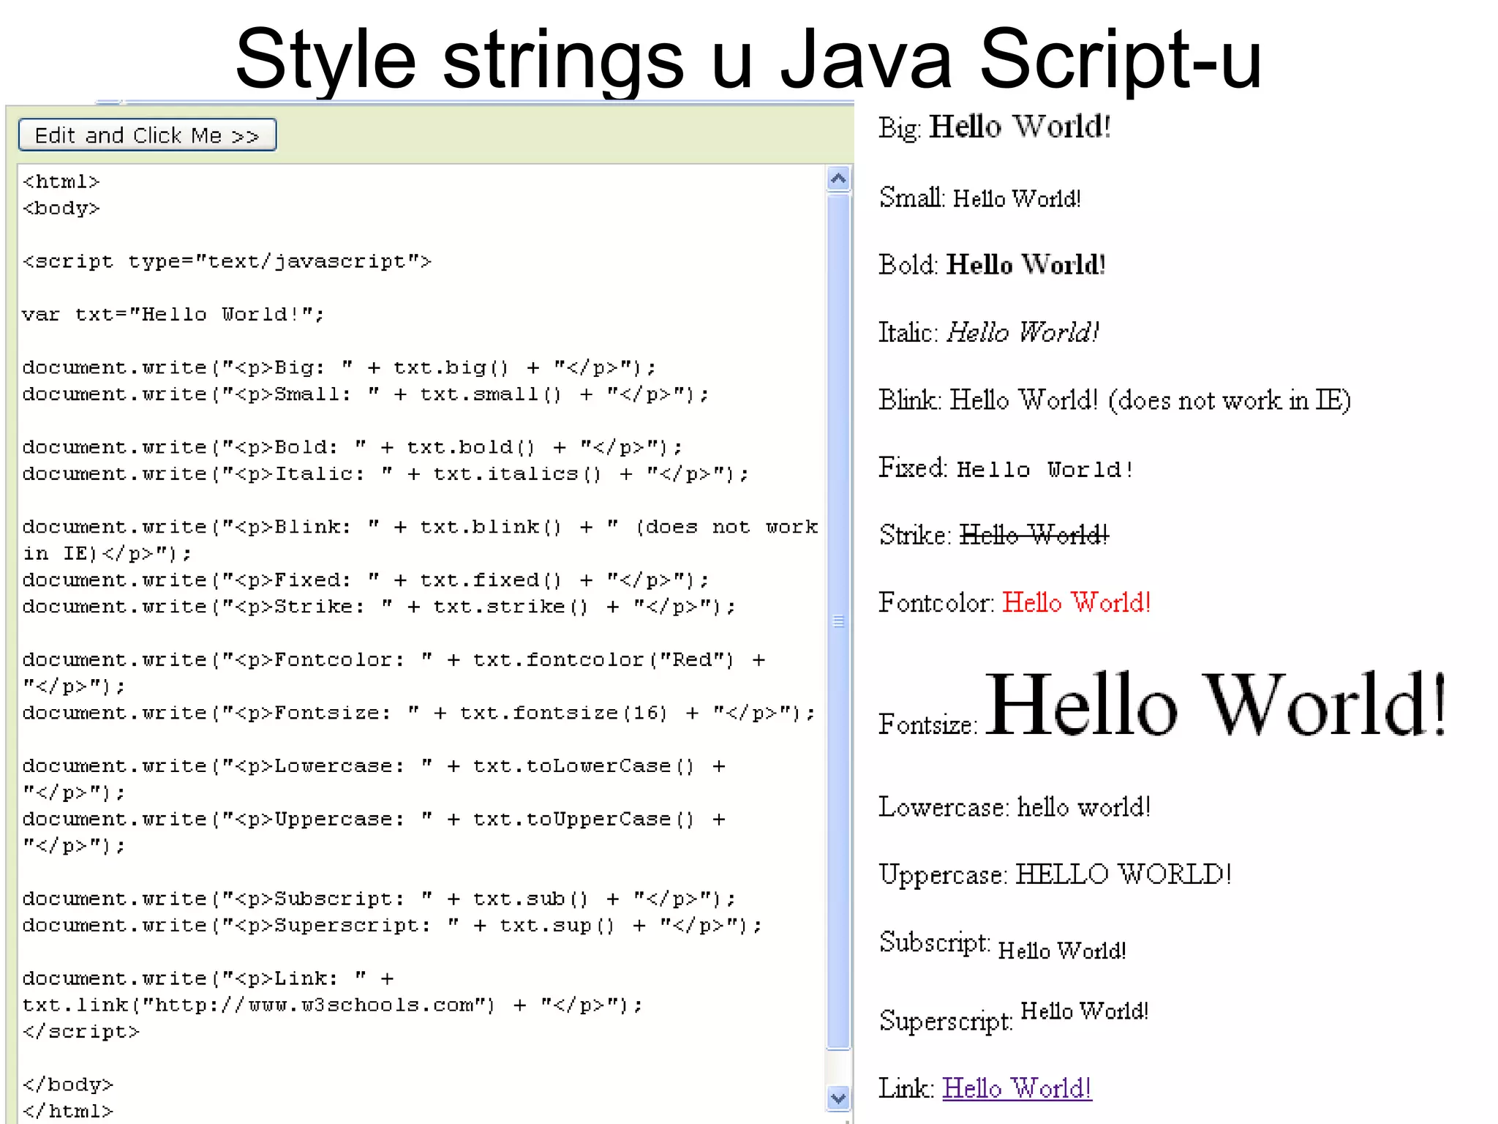Image resolution: width=1498 pixels, height=1124 pixels.
Task: Click the txt.strike() code line
Action: tap(379, 607)
